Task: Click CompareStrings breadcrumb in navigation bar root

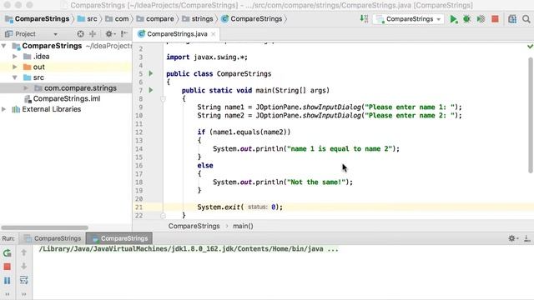Action: (x=37, y=18)
